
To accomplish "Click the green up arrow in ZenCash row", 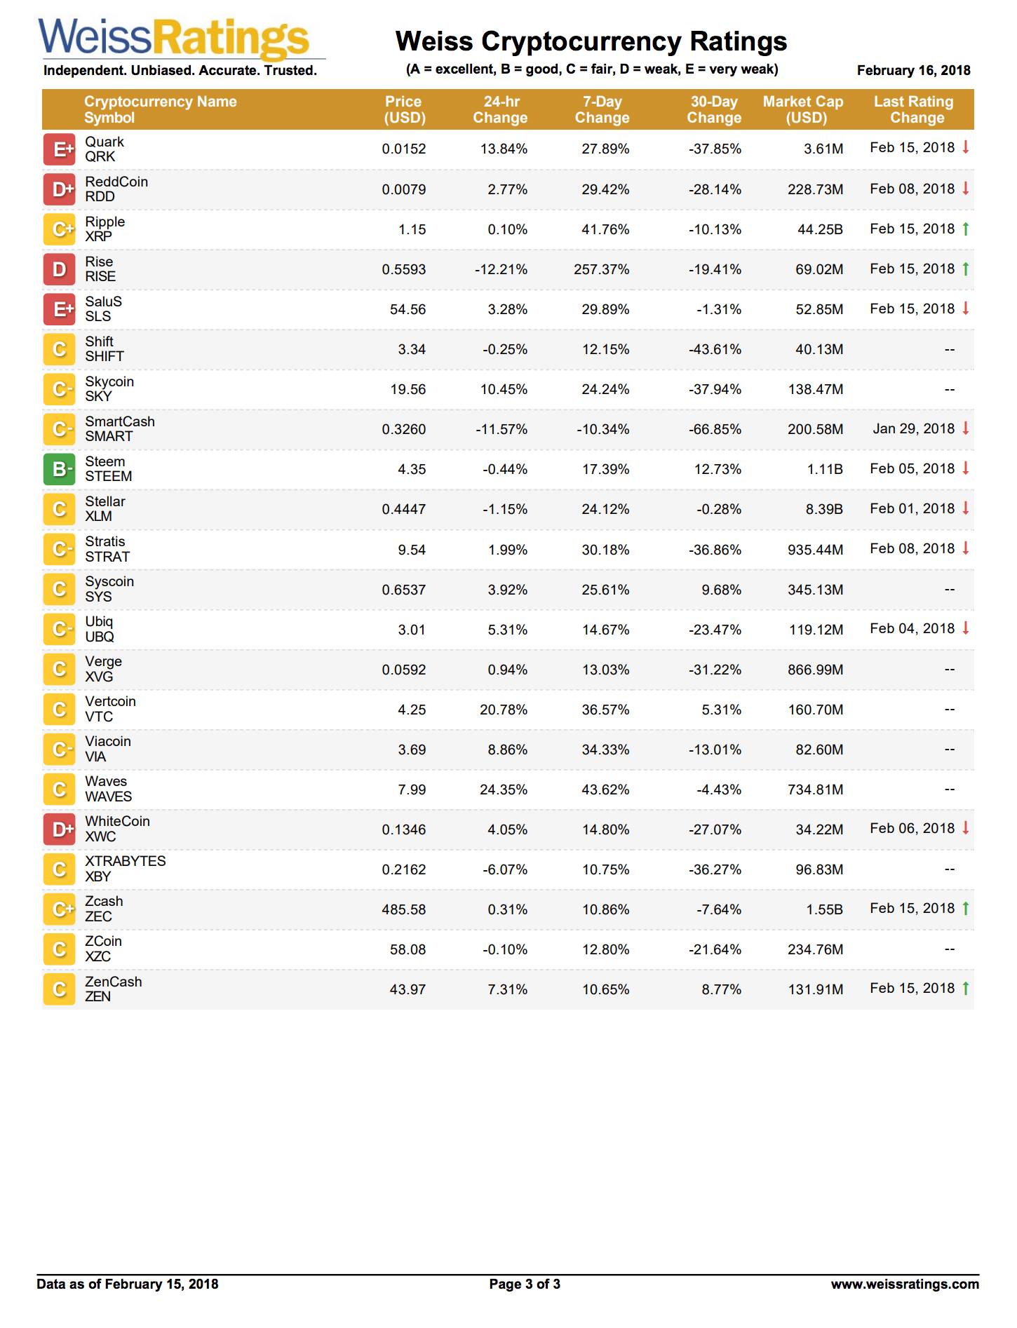I will pos(966,989).
